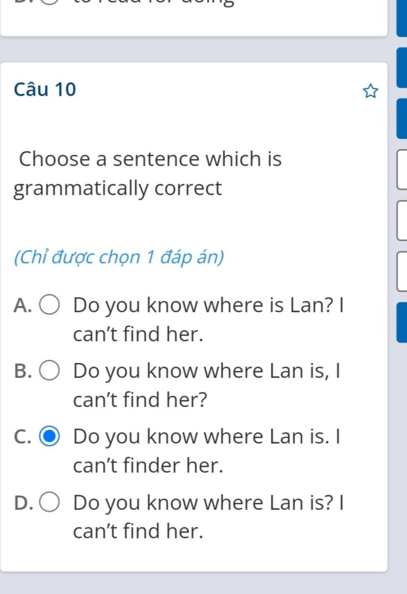Open the lowest white question box on right edge
The width and height of the screenshot is (407, 594).
tap(402, 271)
